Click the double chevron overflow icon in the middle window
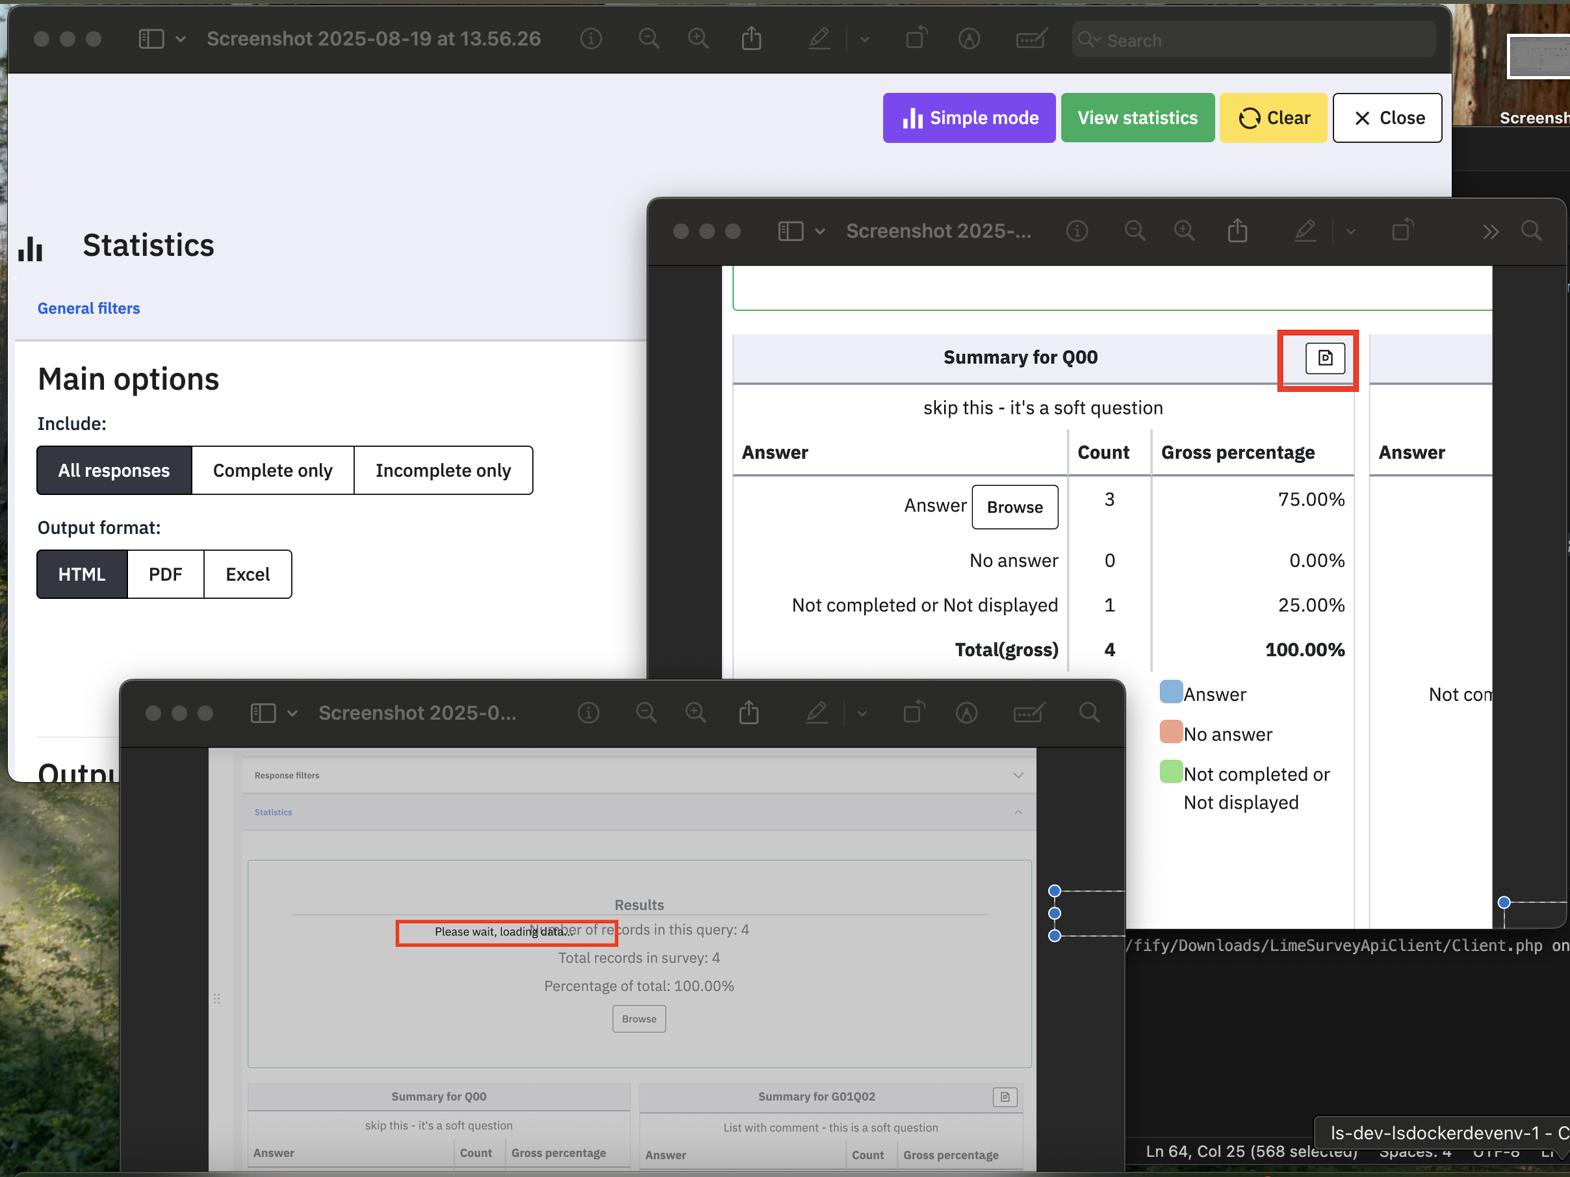The image size is (1570, 1177). (1490, 231)
